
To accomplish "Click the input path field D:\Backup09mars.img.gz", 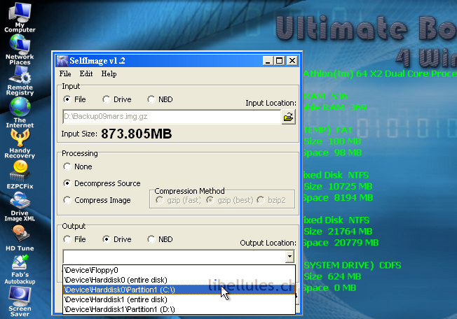I will [172, 117].
